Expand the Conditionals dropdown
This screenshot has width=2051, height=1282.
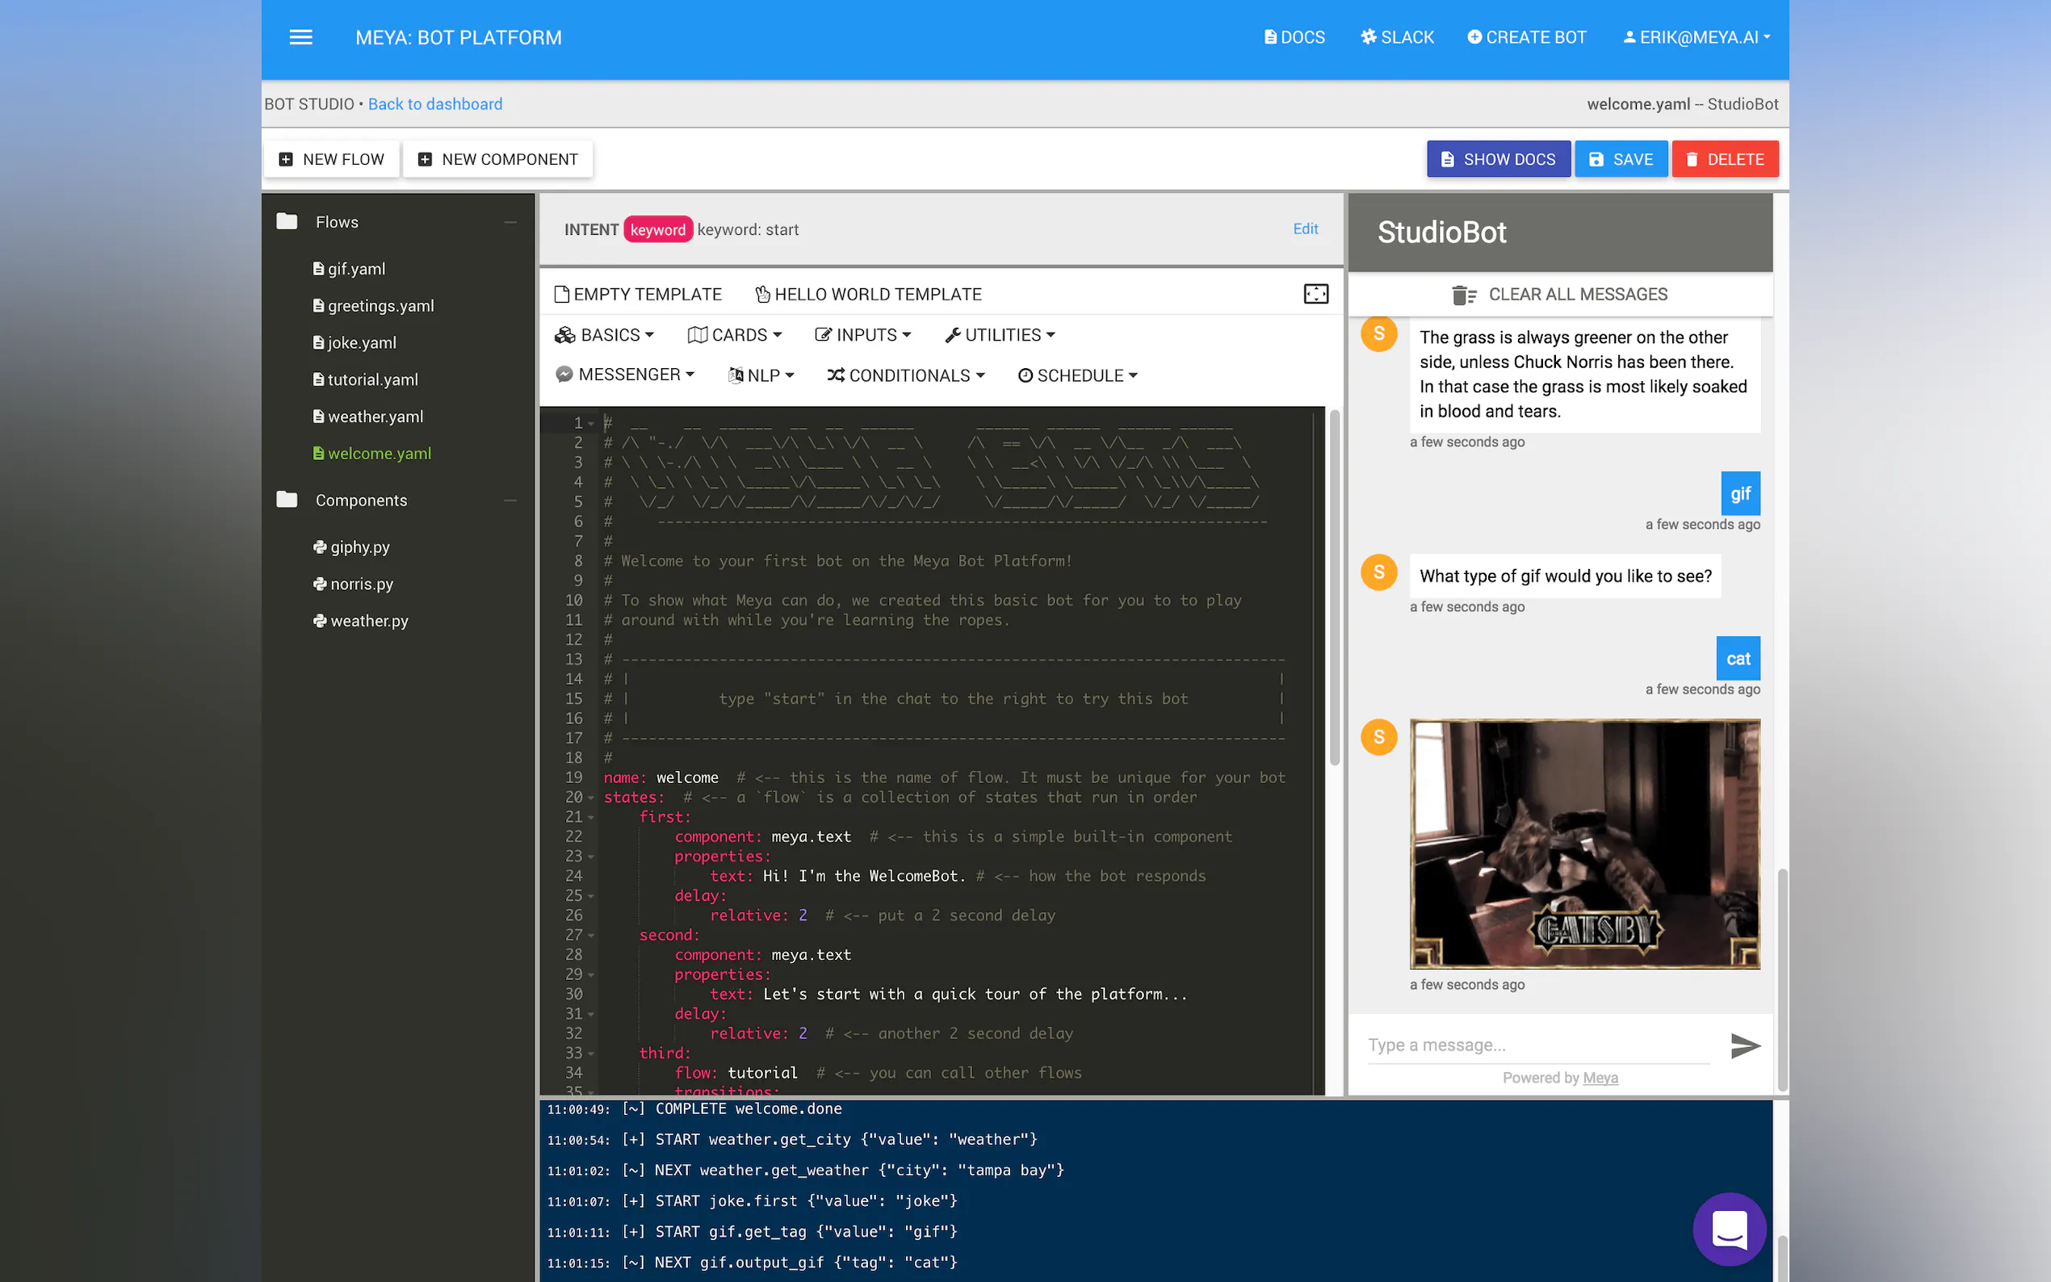point(905,375)
